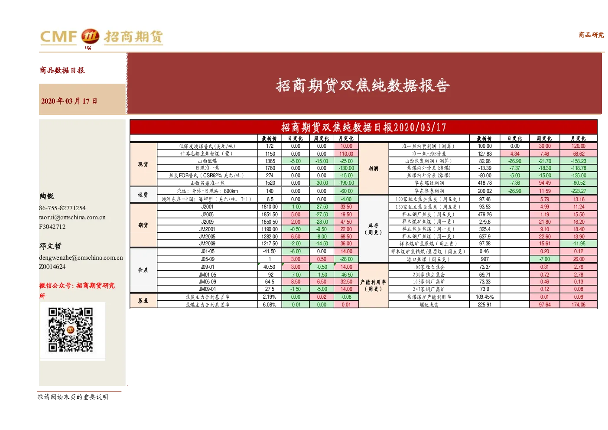Click the red table header 招商期货双焦纯数据日报2020/03/17
Viewport: 608px width, 430px height.
pos(363,127)
